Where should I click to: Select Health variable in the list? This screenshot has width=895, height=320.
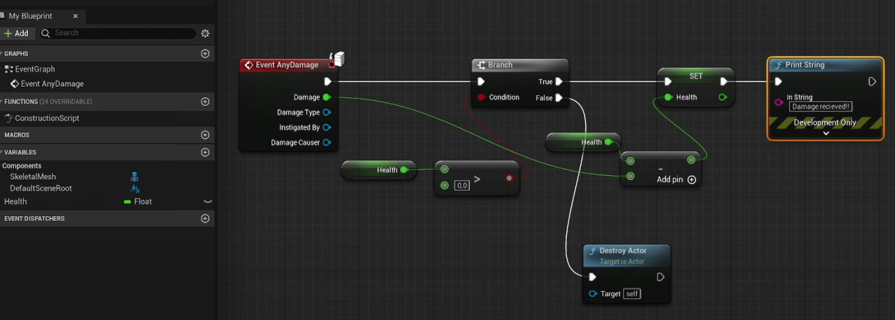pos(15,201)
